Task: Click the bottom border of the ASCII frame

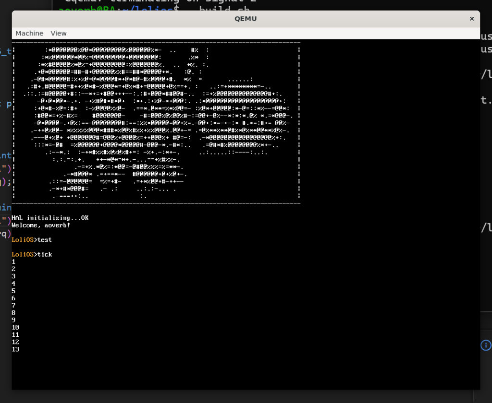Action: 156,203
